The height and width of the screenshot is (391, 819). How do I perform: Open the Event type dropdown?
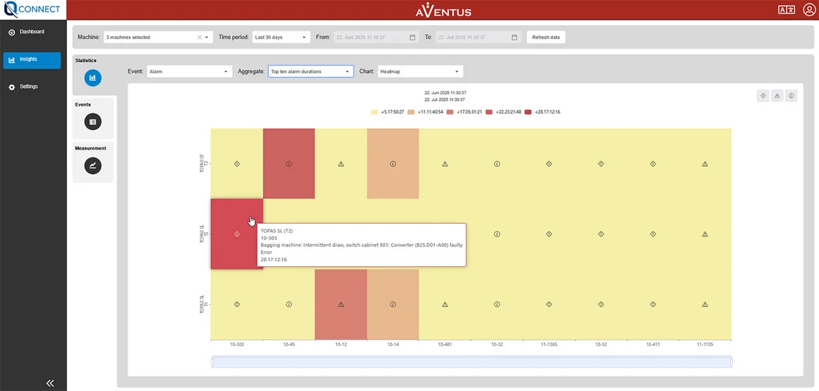click(x=190, y=71)
